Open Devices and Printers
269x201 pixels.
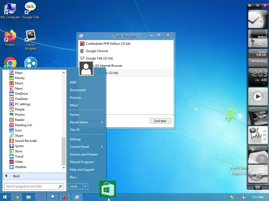pyautogui.click(x=84, y=154)
